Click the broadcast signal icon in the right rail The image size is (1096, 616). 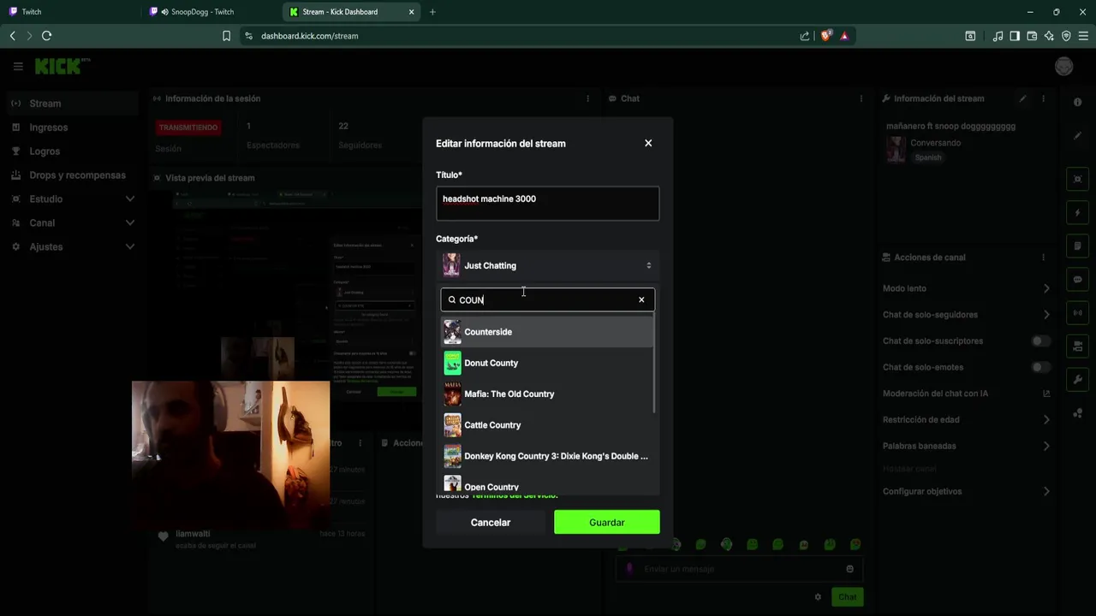point(1077,313)
